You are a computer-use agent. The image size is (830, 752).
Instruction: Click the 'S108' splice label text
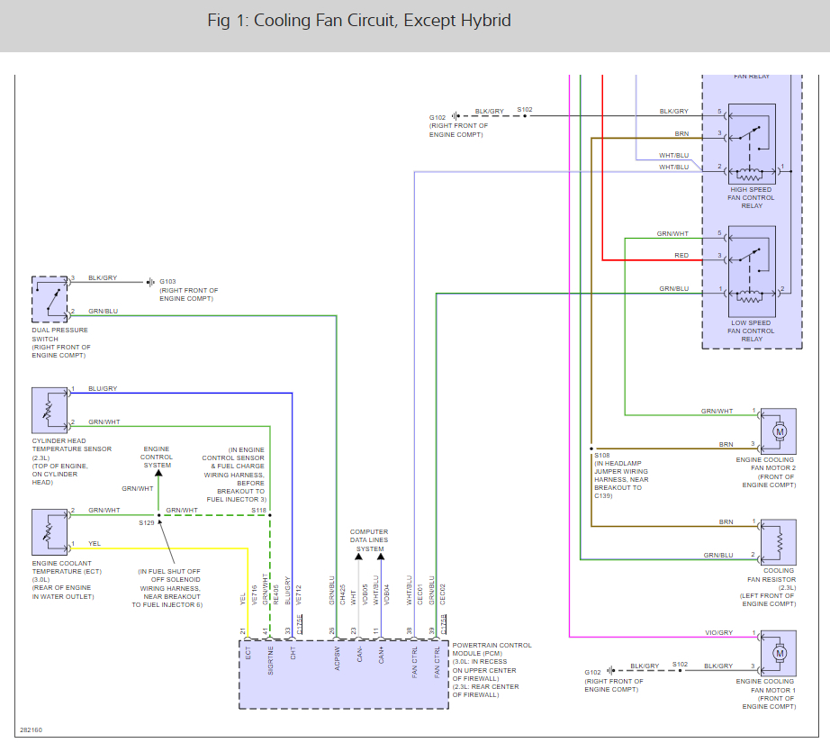point(602,455)
